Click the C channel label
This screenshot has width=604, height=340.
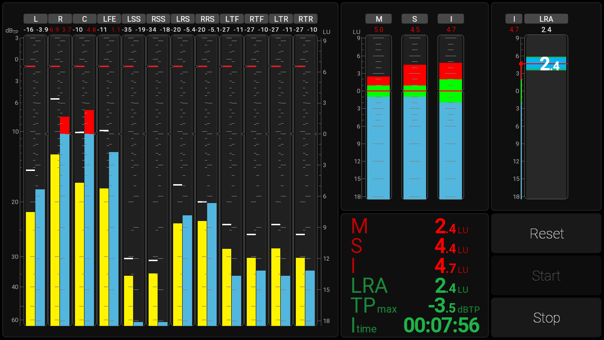[85, 19]
